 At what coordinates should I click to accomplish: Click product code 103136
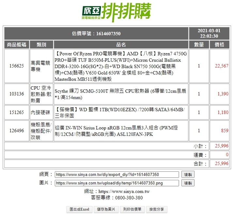coord(17,94)
